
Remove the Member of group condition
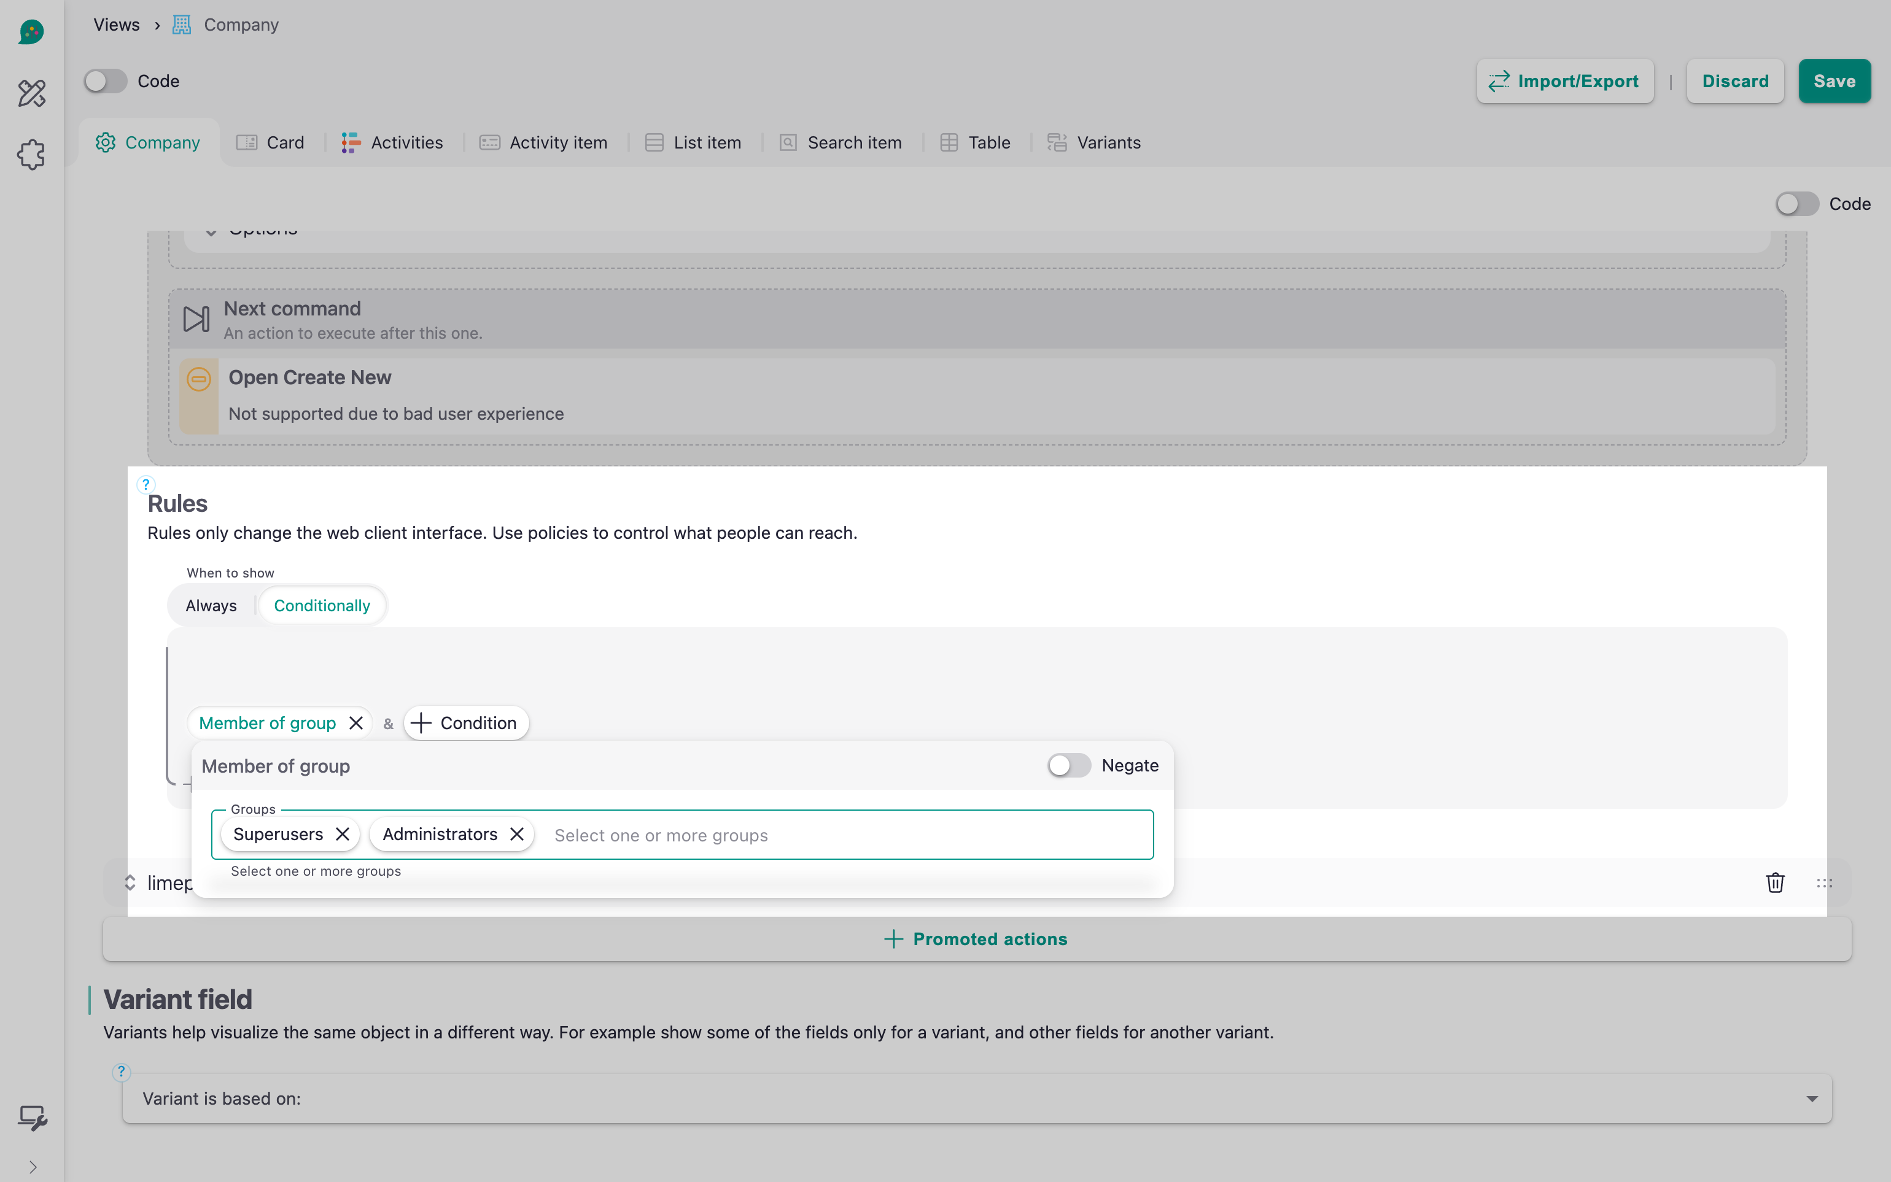(x=356, y=723)
